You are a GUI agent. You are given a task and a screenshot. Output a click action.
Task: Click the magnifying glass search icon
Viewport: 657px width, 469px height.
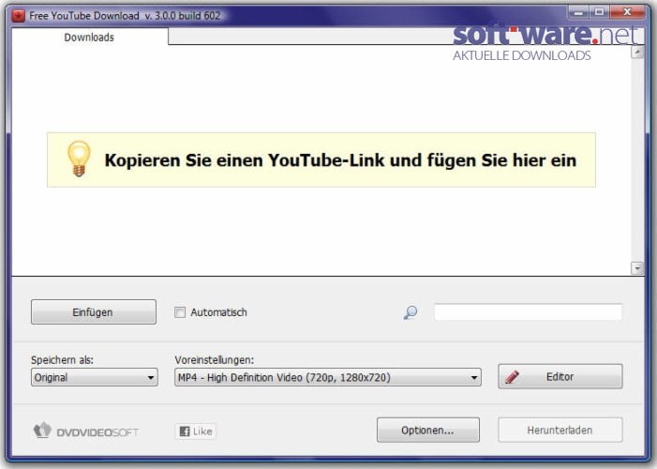411,312
